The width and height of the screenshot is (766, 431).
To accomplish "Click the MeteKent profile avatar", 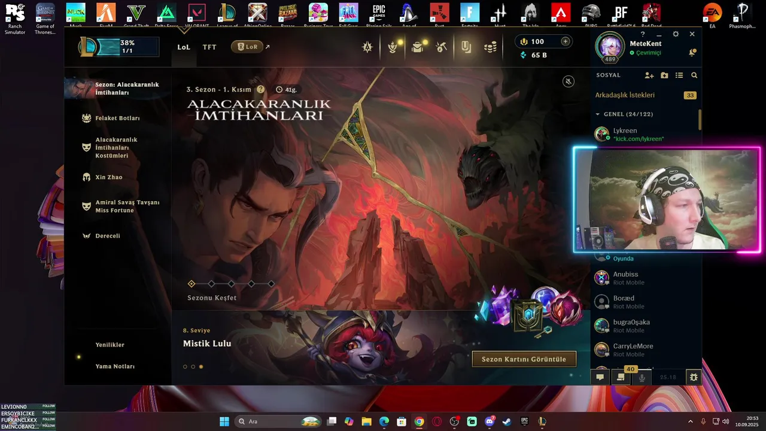I will (610, 47).
